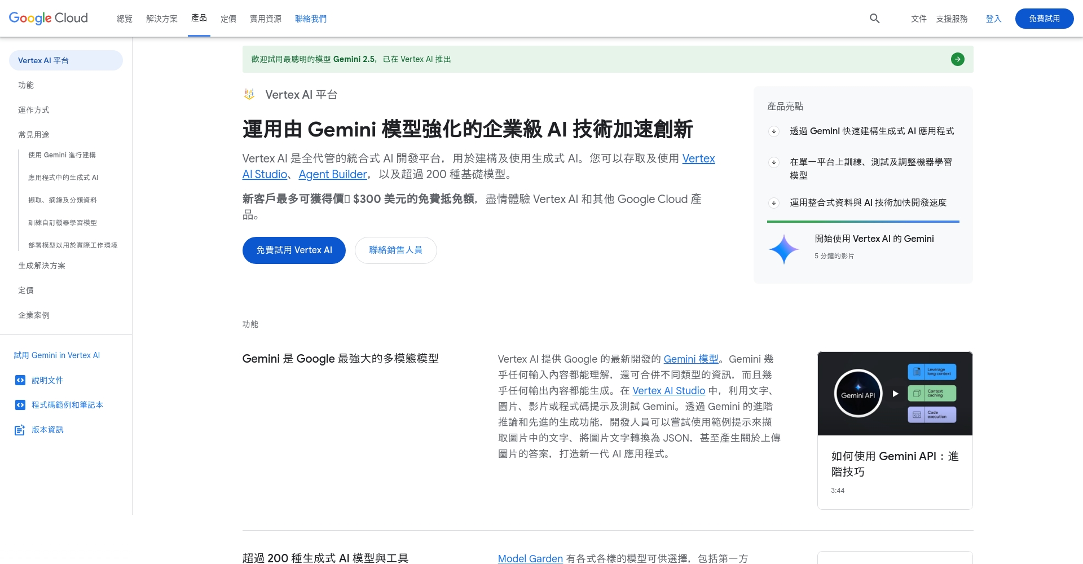Select the 產品 nav tab
The image size is (1083, 564).
coord(199,18)
